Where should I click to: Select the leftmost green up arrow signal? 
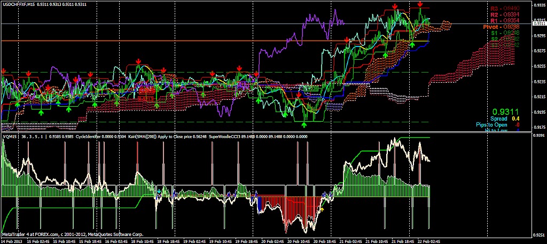point(17,105)
